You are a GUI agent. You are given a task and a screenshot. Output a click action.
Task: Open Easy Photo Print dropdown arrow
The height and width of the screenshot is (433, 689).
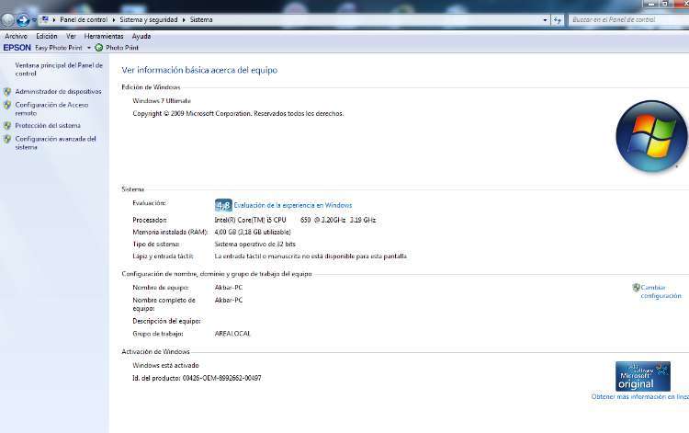(x=89, y=48)
